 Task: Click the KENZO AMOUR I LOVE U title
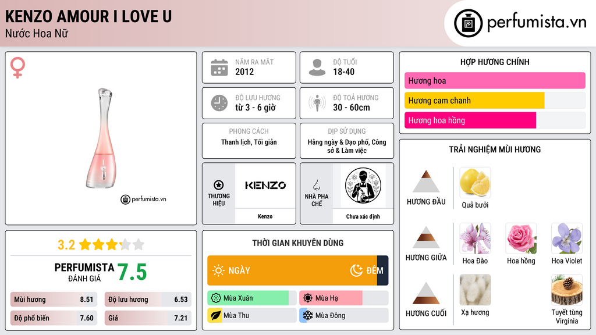coord(88,16)
